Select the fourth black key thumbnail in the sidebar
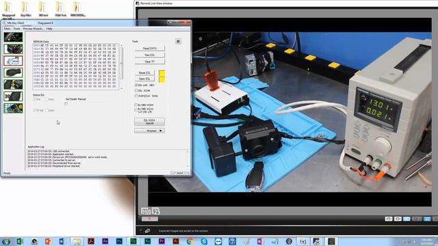The width and height of the screenshot is (438, 246). 13,72
